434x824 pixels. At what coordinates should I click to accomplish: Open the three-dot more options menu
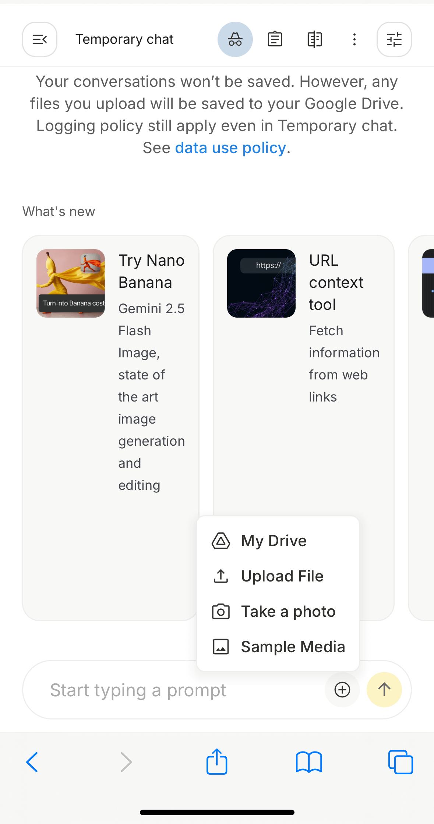(x=354, y=39)
